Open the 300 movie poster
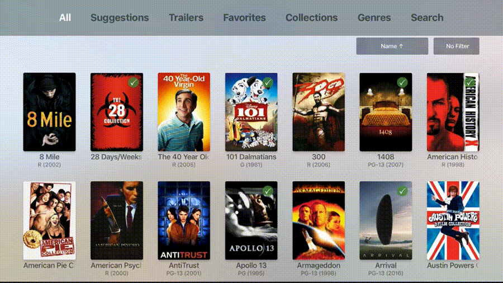Screen dimensions: 503x283 tap(319, 112)
